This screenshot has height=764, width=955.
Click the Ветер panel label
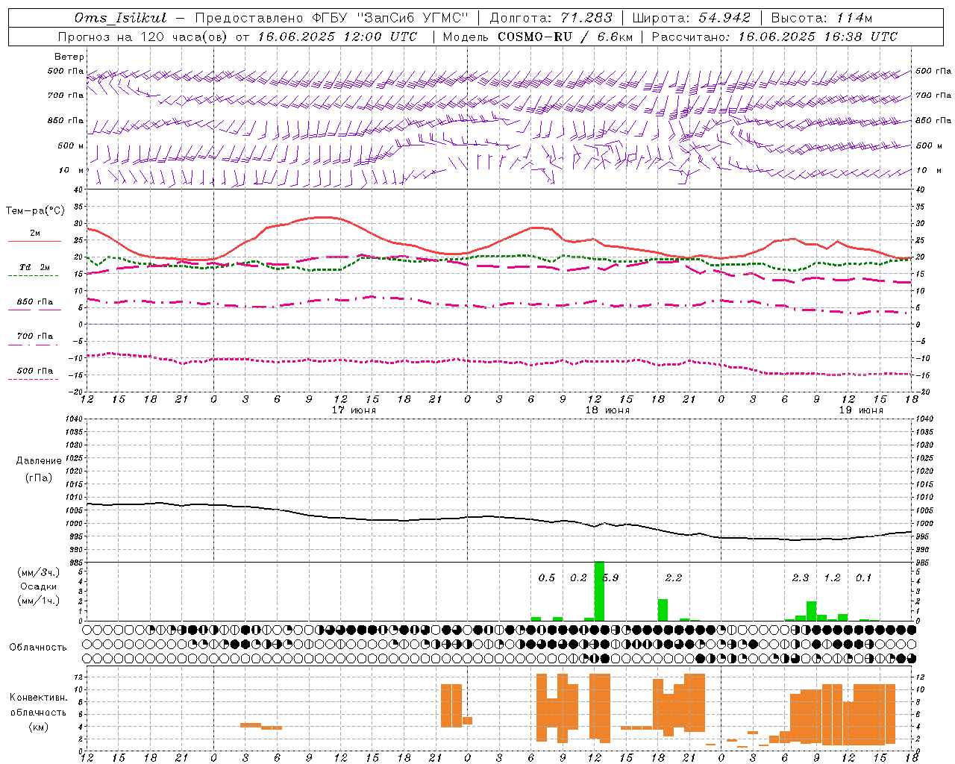[69, 57]
